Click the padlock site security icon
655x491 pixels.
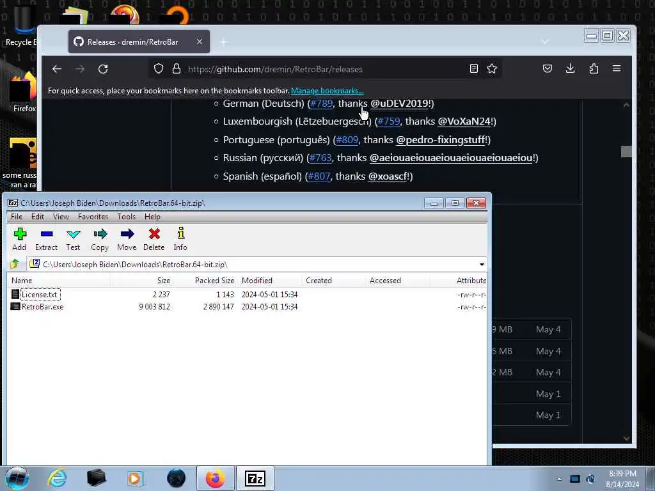[x=177, y=69]
